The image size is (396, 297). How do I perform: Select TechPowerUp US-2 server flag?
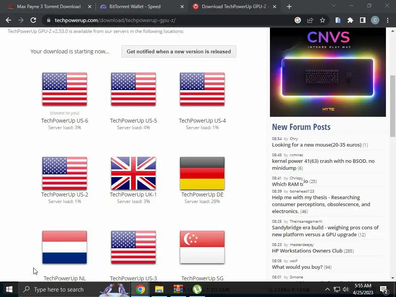65,173
